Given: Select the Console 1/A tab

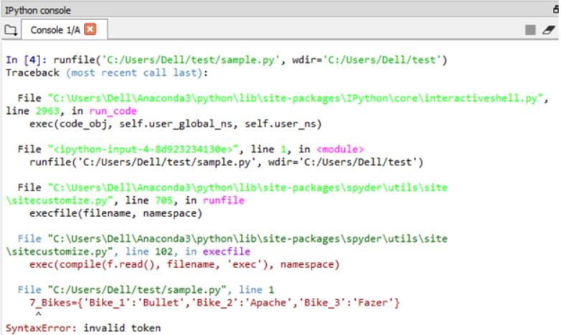Looking at the screenshot, I should (x=65, y=29).
